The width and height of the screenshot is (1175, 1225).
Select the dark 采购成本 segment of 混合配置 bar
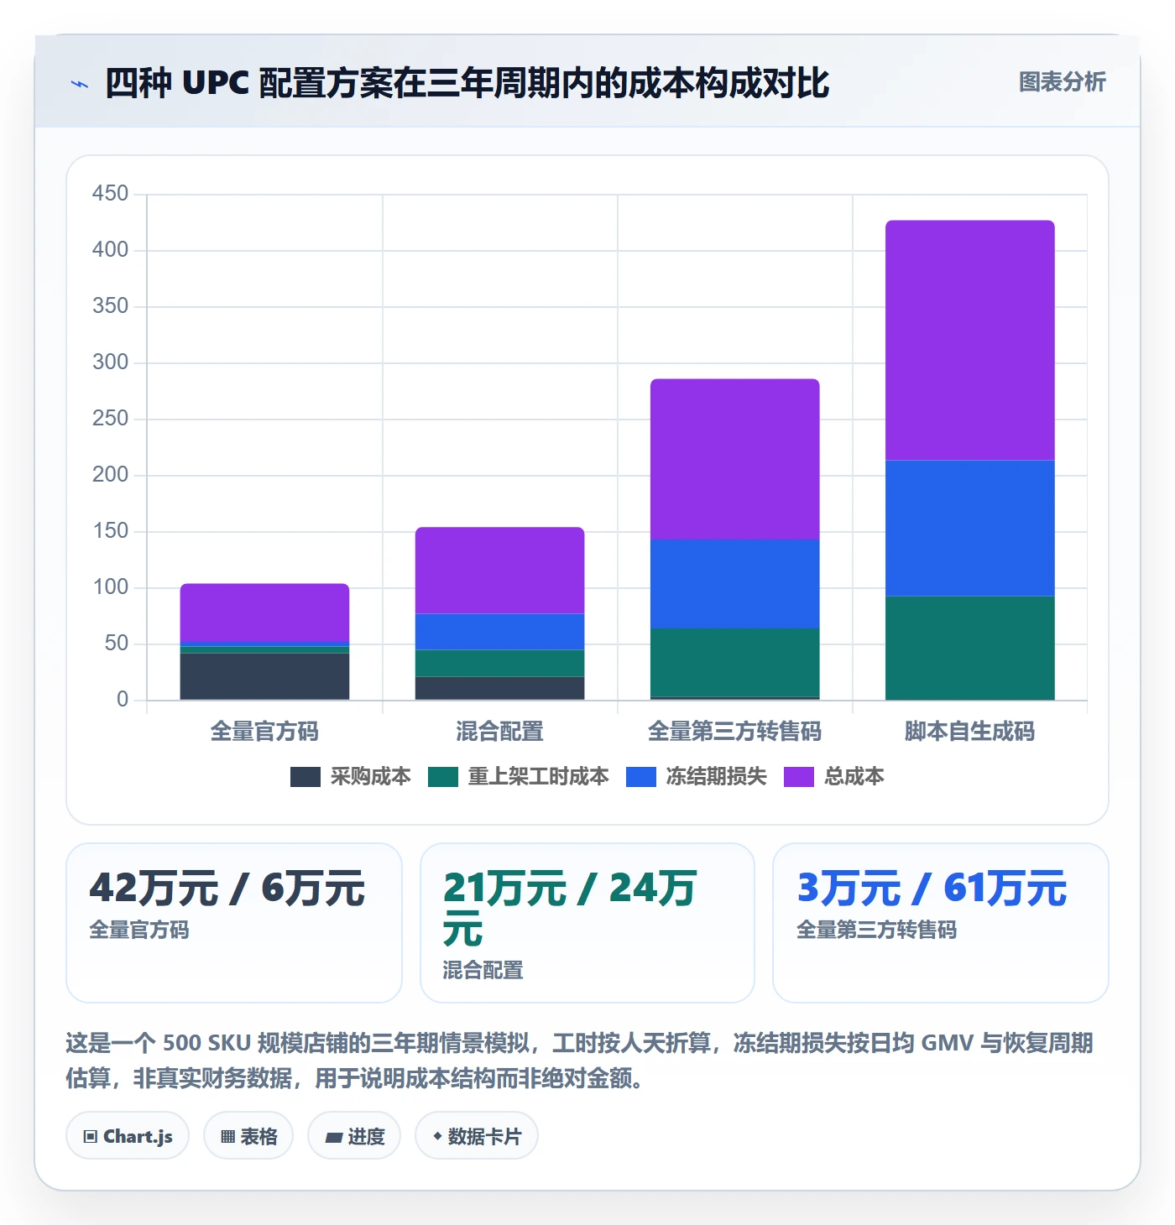(499, 688)
